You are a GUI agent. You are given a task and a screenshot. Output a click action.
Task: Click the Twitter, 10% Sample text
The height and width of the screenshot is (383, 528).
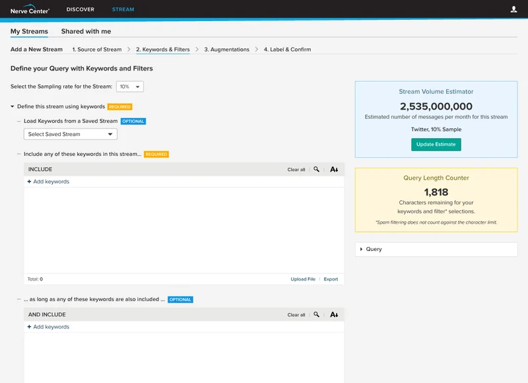pos(436,129)
